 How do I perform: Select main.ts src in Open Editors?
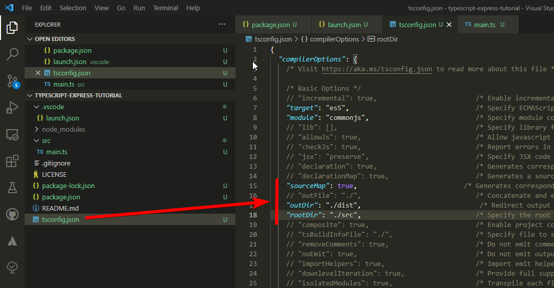pyautogui.click(x=130, y=85)
